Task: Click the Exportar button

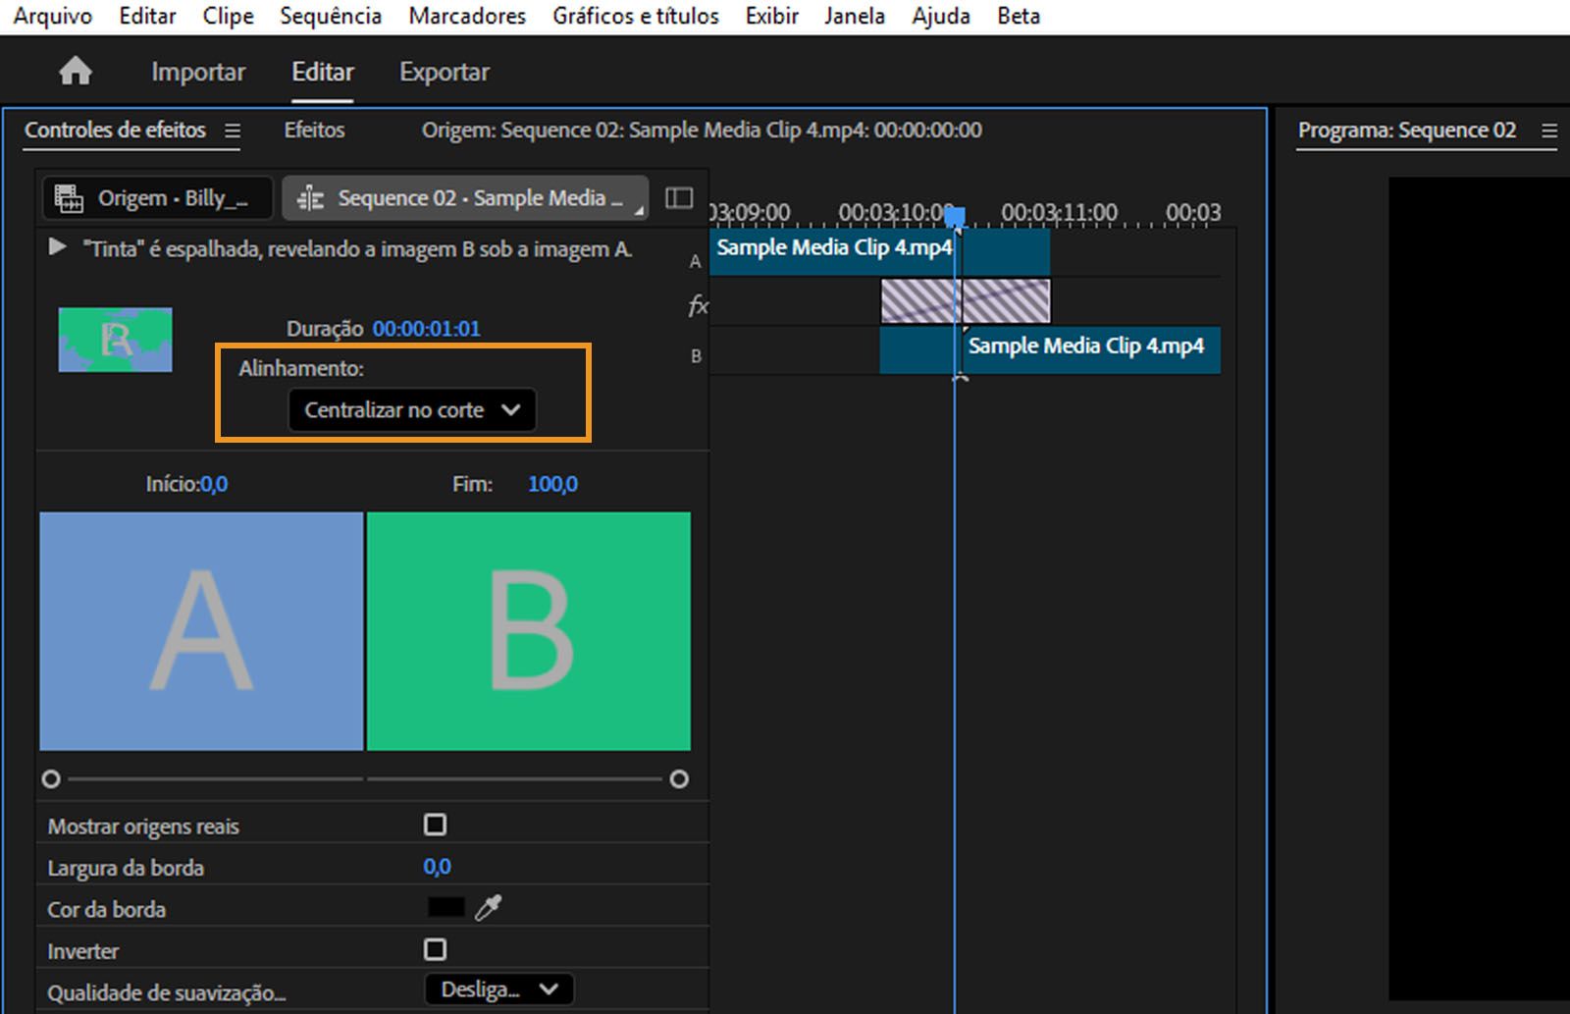Action: [x=444, y=71]
